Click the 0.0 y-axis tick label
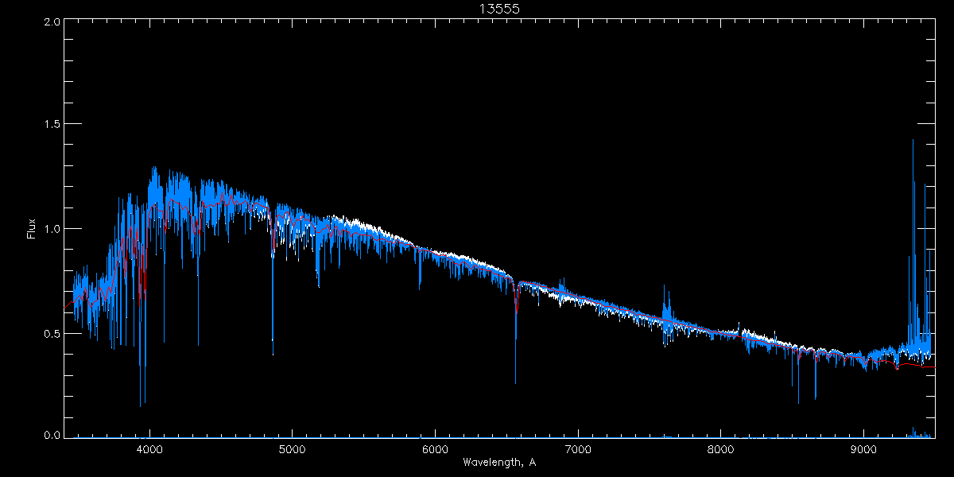 50,436
